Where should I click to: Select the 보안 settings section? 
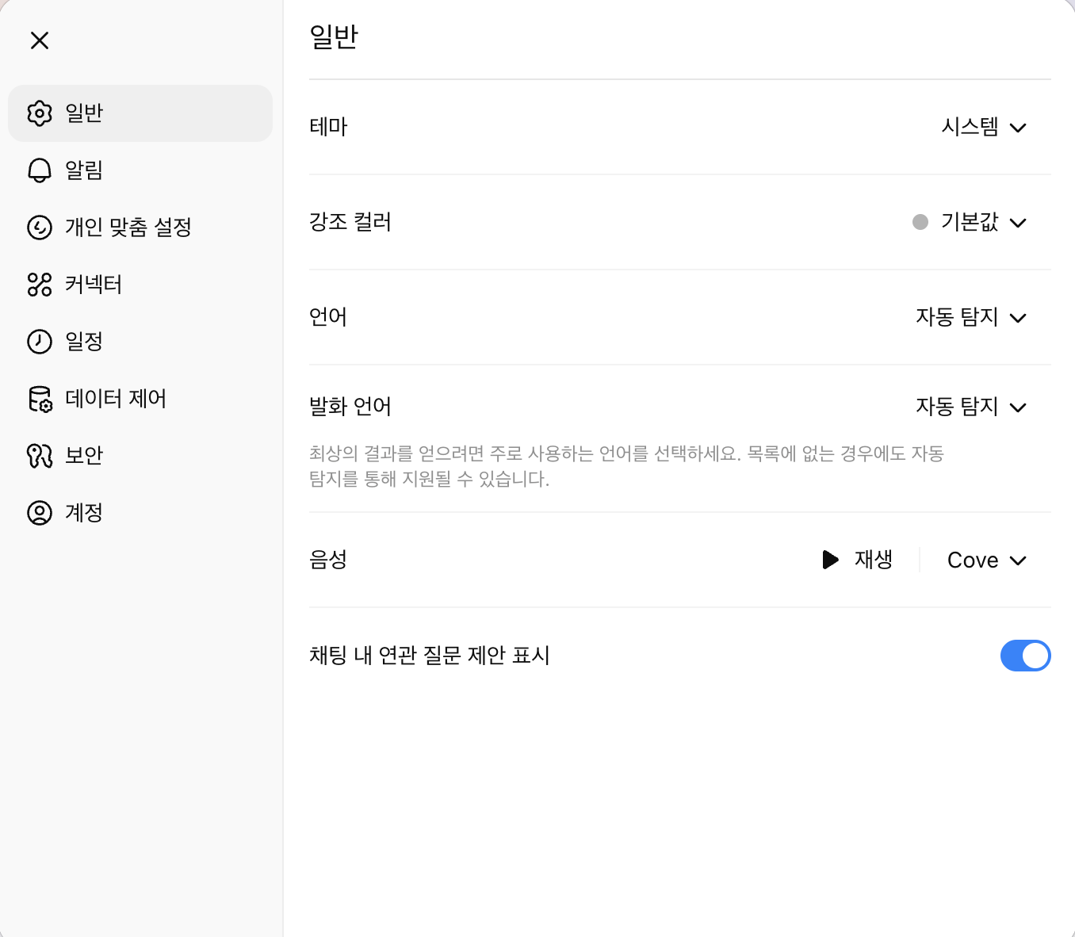point(83,456)
